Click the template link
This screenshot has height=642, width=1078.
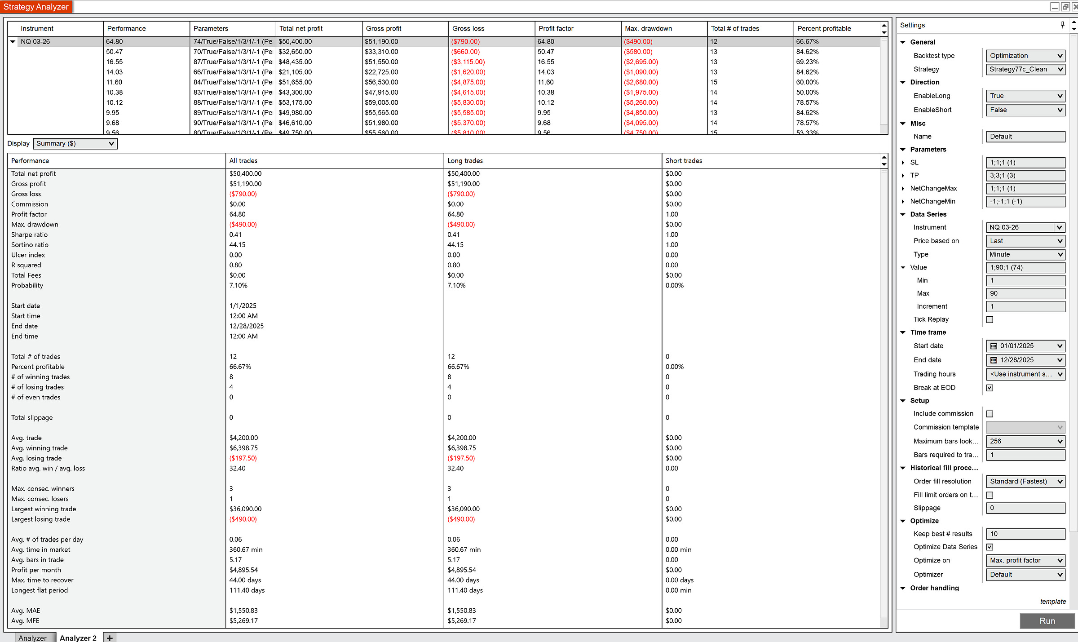[x=1052, y=602]
